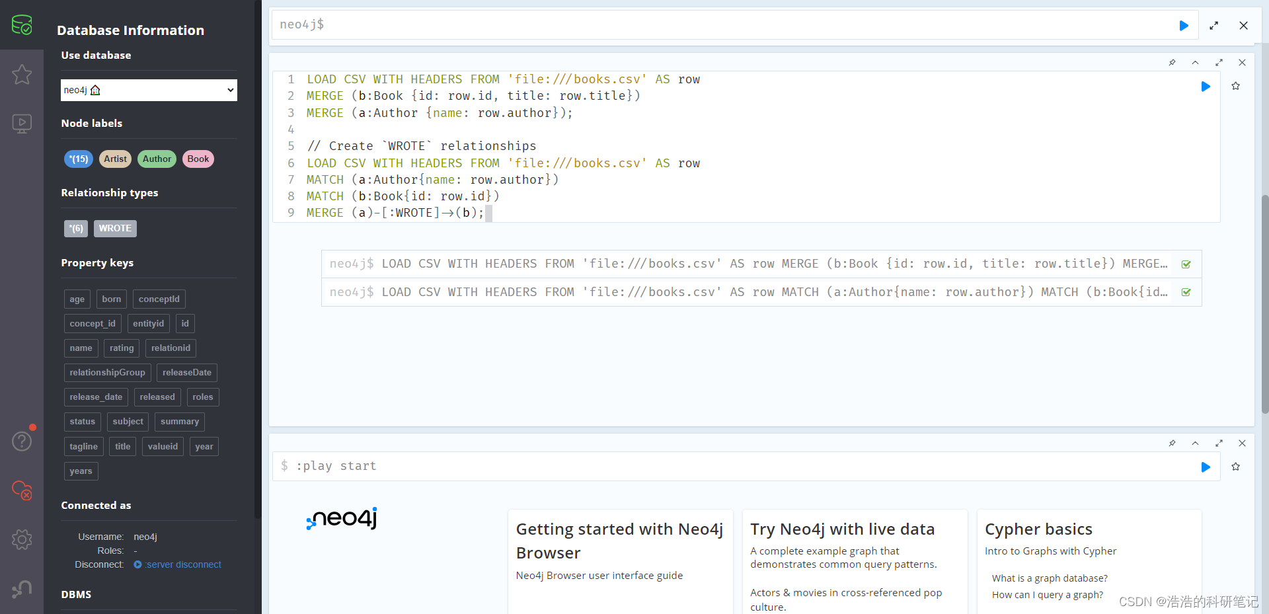Viewport: 1269px width, 614px height.
Task: Collapse the LOAD CSV result frame
Action: tap(1195, 62)
